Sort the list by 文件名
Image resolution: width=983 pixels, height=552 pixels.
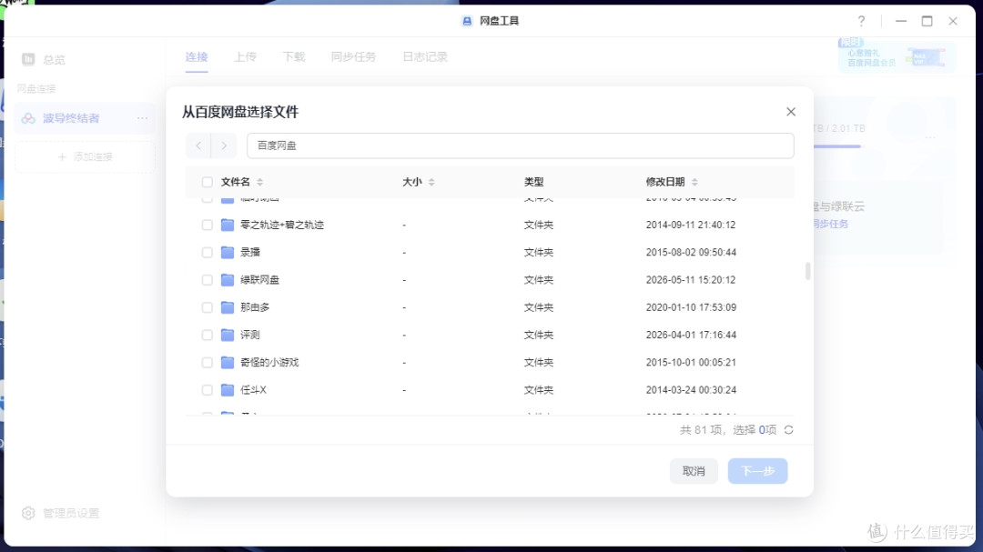[259, 182]
